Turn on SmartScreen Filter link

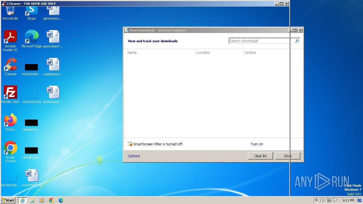point(257,144)
